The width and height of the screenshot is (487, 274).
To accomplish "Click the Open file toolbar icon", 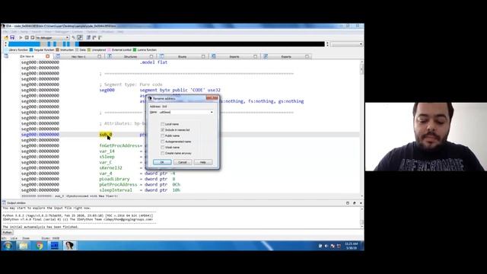I will 6,37.
